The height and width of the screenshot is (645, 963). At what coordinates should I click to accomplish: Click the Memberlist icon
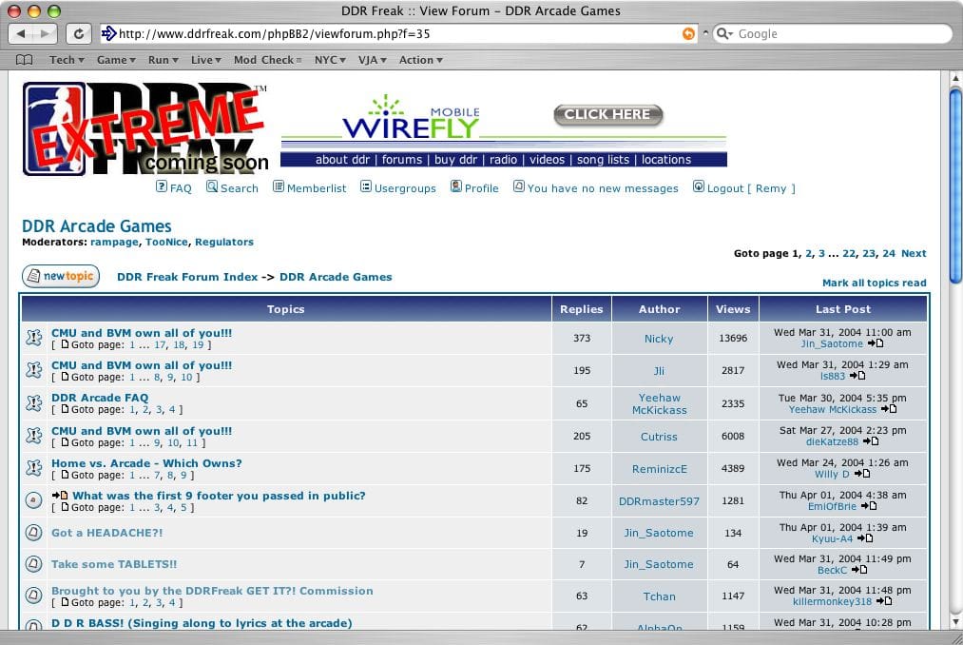[279, 187]
